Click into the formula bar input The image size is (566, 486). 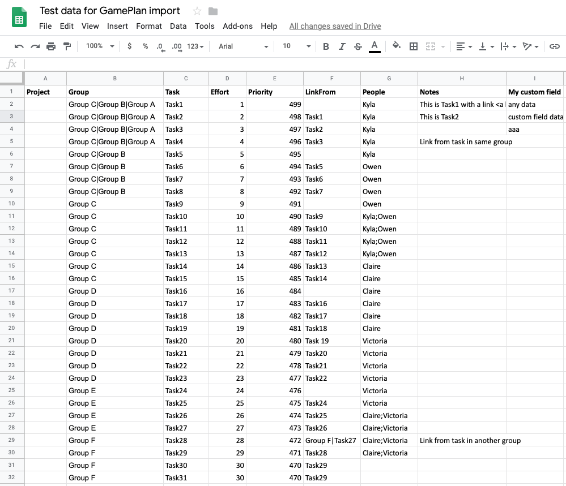pyautogui.click(x=294, y=64)
